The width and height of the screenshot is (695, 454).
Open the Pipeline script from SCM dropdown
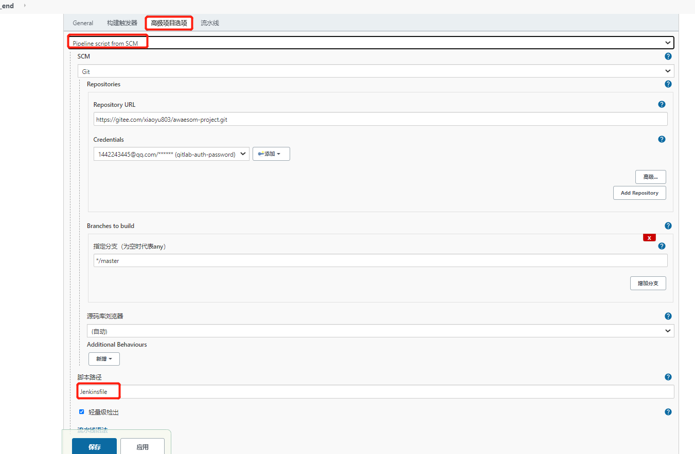click(x=370, y=43)
